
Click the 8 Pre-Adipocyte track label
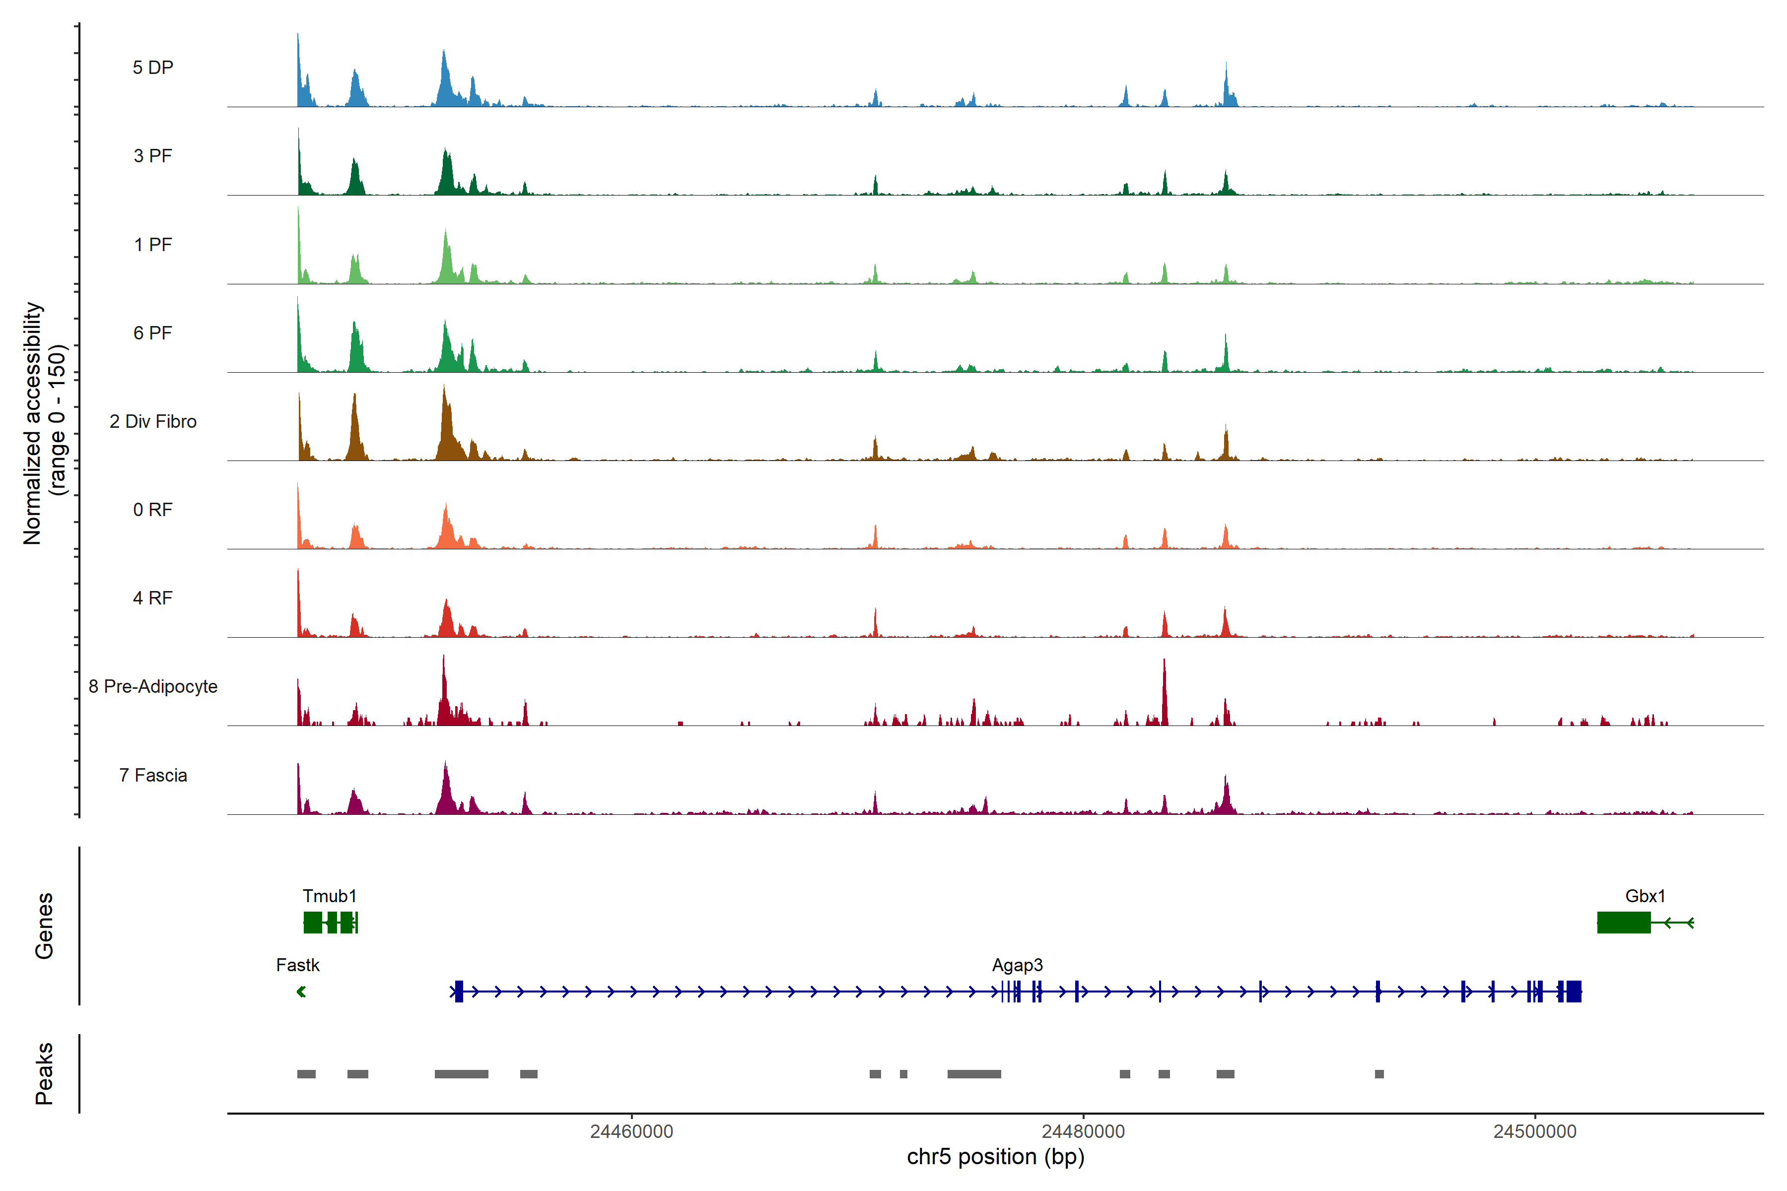[153, 686]
